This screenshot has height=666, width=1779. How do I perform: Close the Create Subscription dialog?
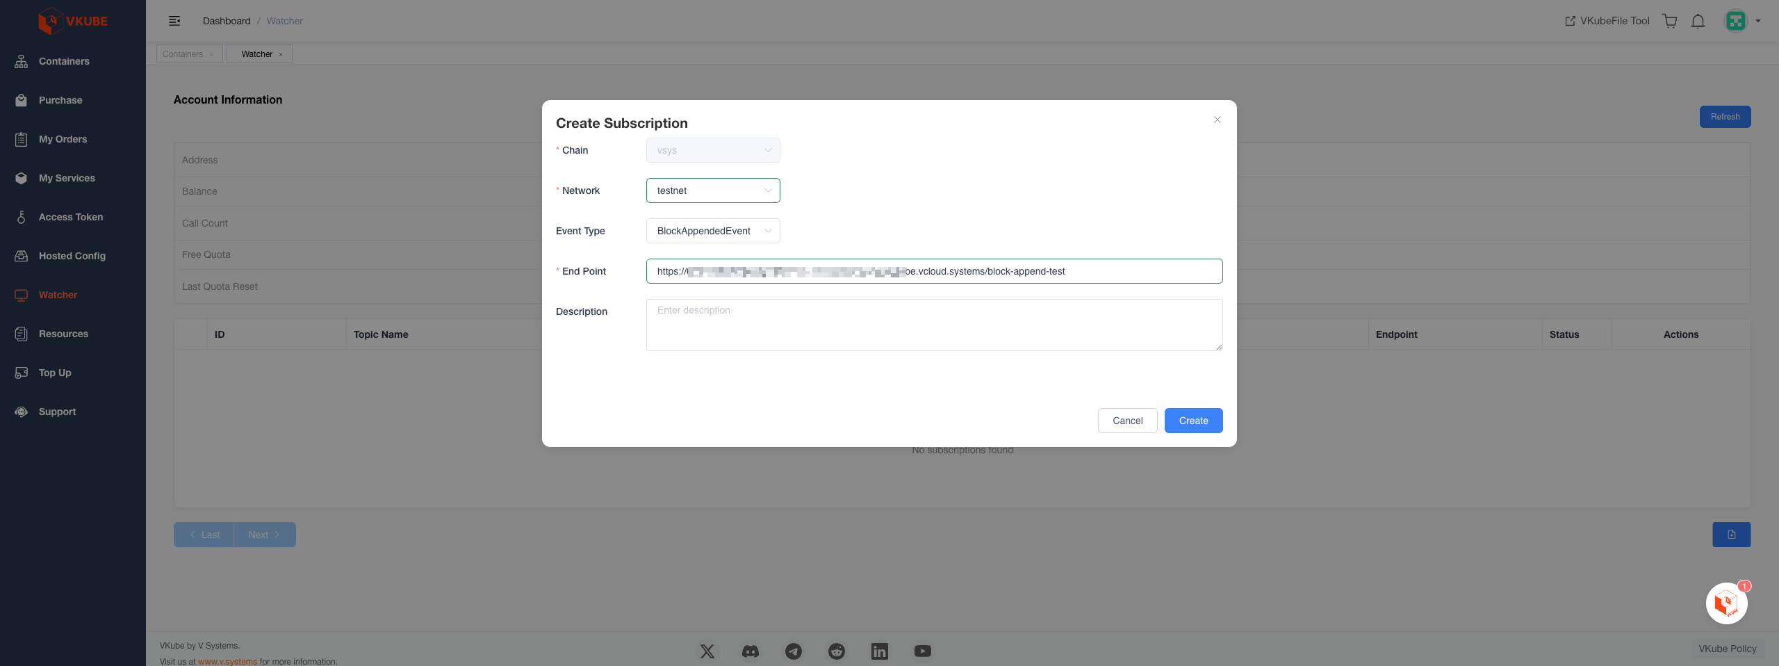pyautogui.click(x=1217, y=120)
